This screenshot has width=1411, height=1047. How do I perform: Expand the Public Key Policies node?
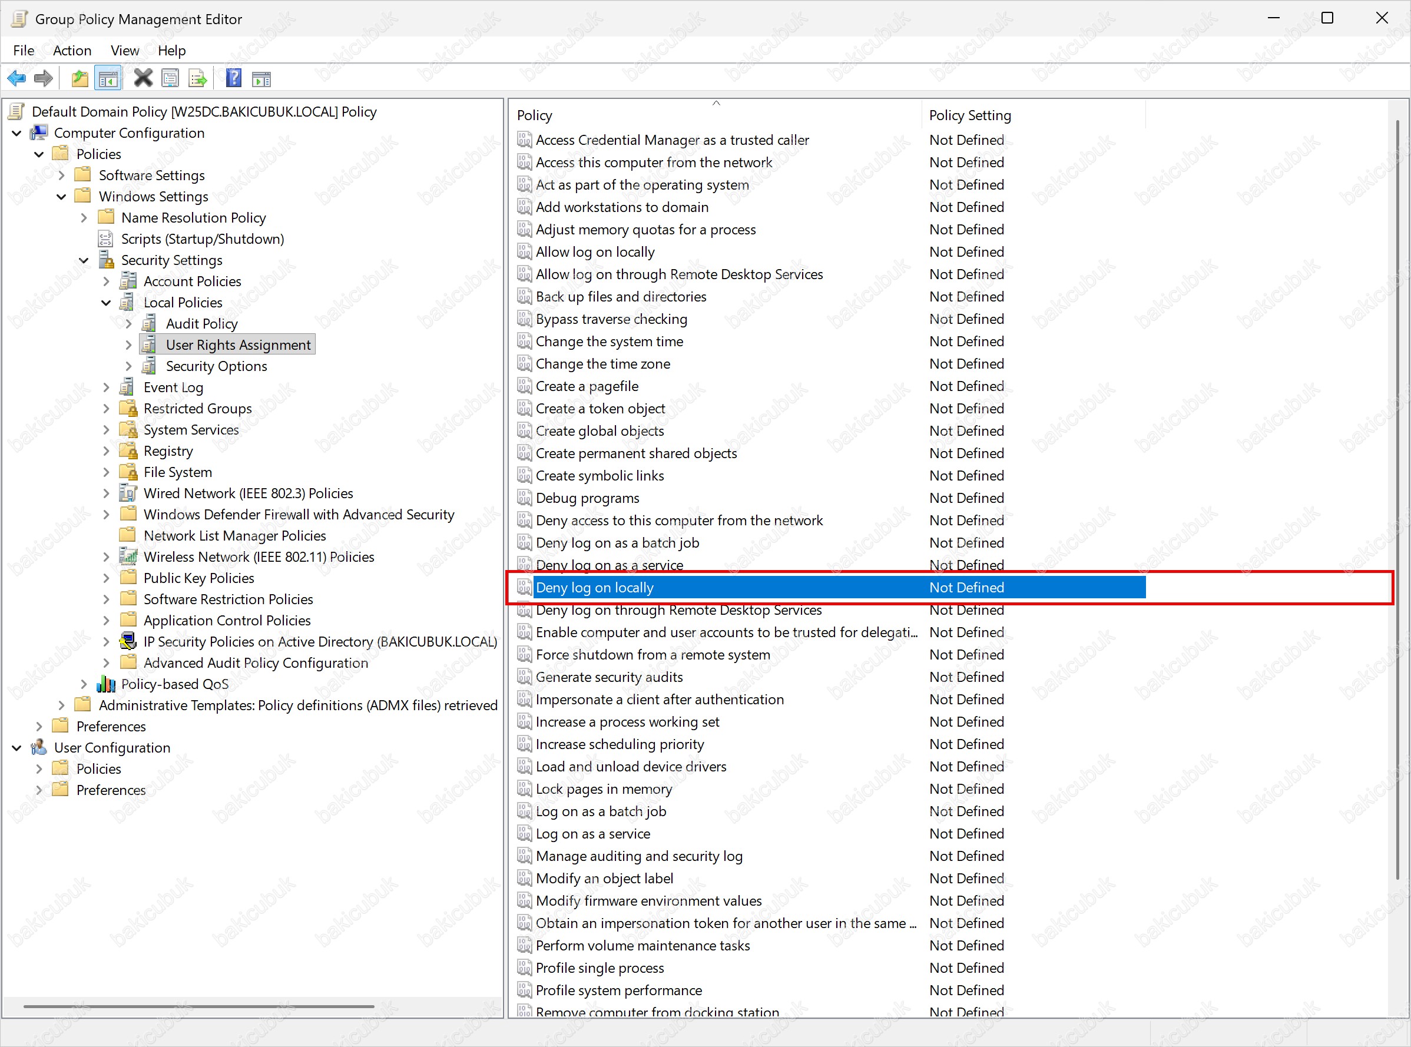106,578
